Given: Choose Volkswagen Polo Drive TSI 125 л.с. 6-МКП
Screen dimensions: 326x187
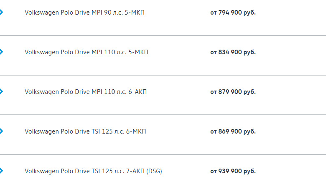Looking at the screenshot, I should coord(85,131).
